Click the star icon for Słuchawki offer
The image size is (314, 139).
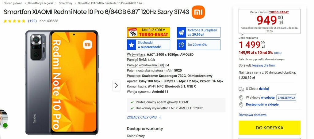(x=131, y=45)
